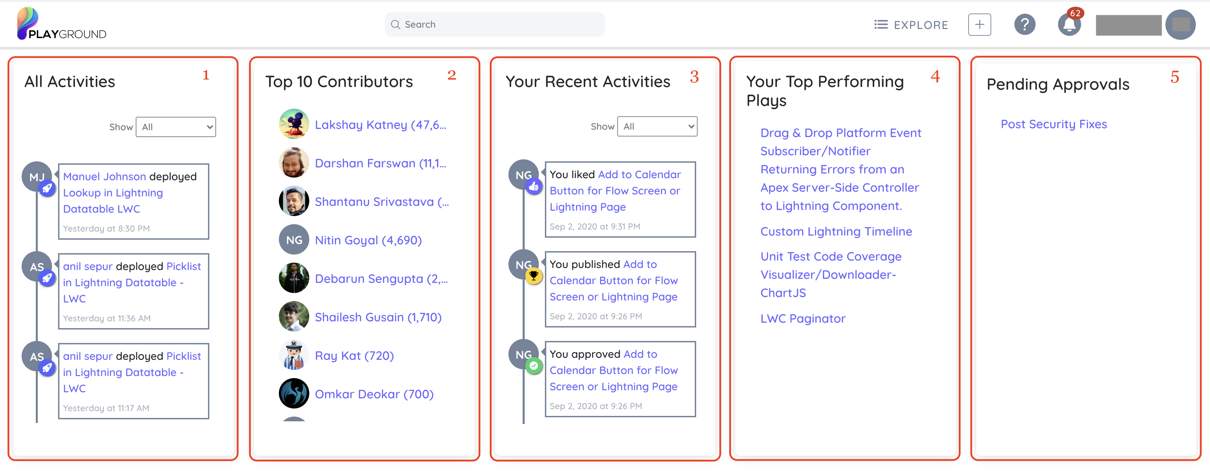This screenshot has height=476, width=1210.
Task: Open Lakshay Katney contributor link
Action: (380, 125)
